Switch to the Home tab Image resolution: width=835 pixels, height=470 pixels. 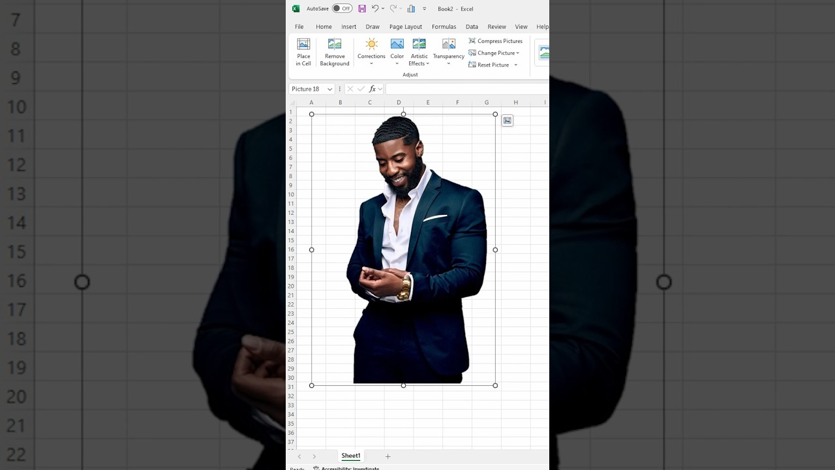[x=324, y=27]
